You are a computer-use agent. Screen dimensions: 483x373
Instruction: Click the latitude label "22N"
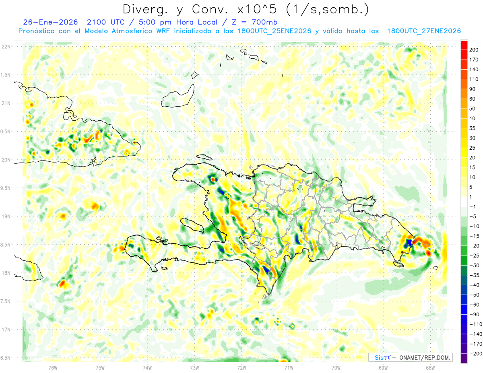coord(6,47)
